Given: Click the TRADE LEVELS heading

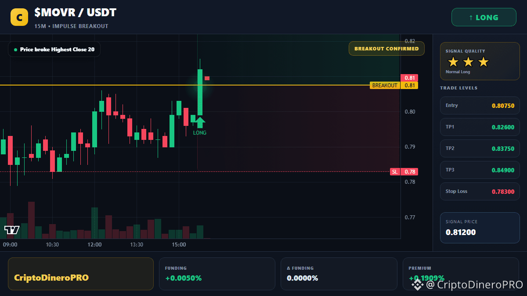Looking at the screenshot, I should click(458, 88).
